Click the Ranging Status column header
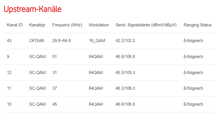This screenshot has height=118, width=223. [197, 25]
